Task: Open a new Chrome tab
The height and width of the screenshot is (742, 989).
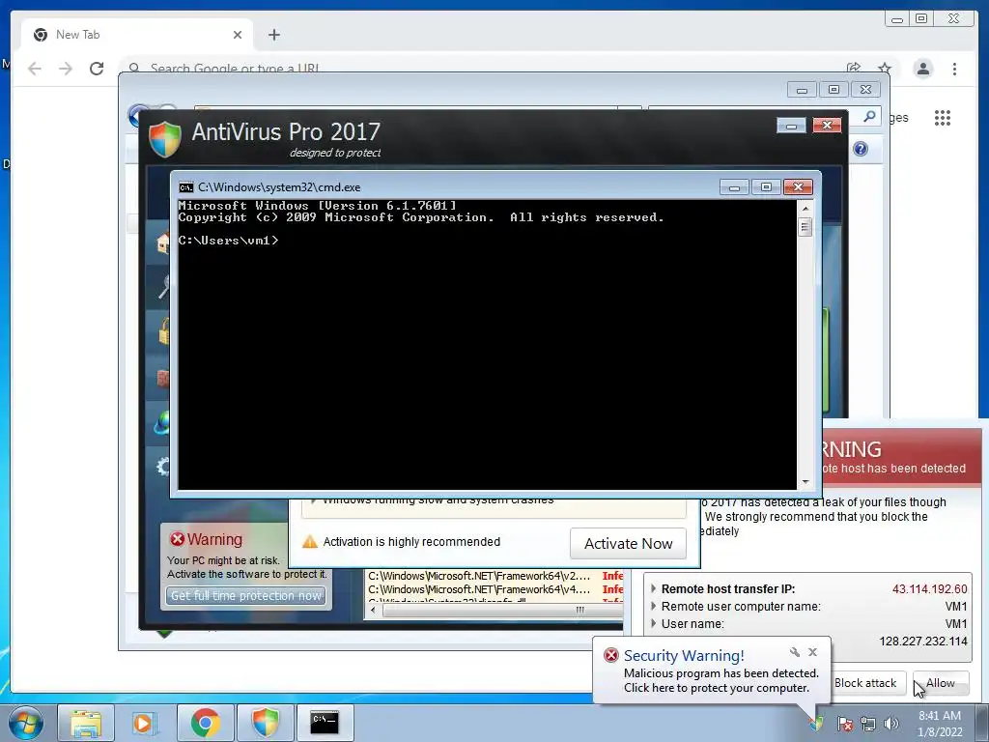Action: pyautogui.click(x=273, y=35)
